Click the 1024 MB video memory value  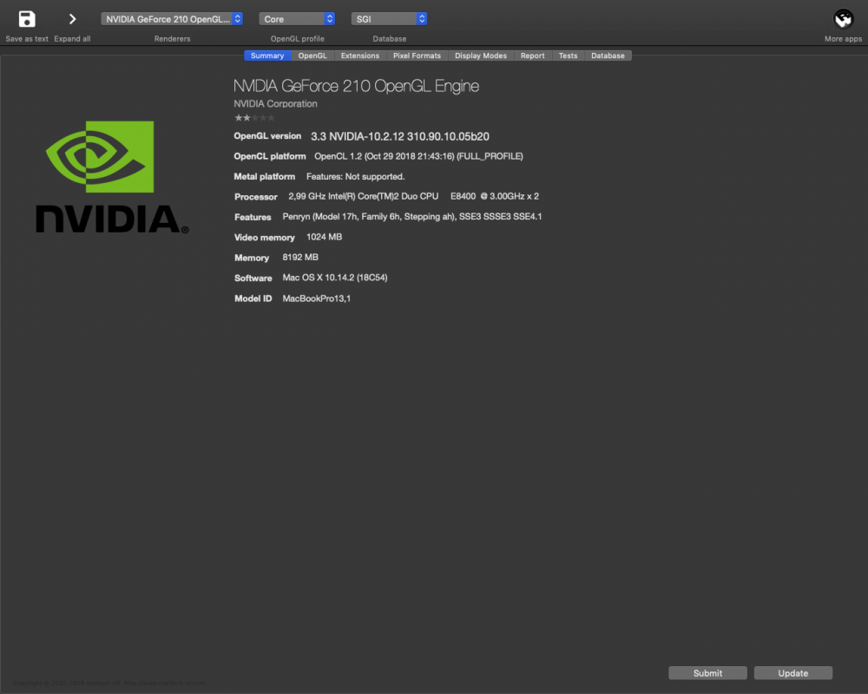pos(324,237)
